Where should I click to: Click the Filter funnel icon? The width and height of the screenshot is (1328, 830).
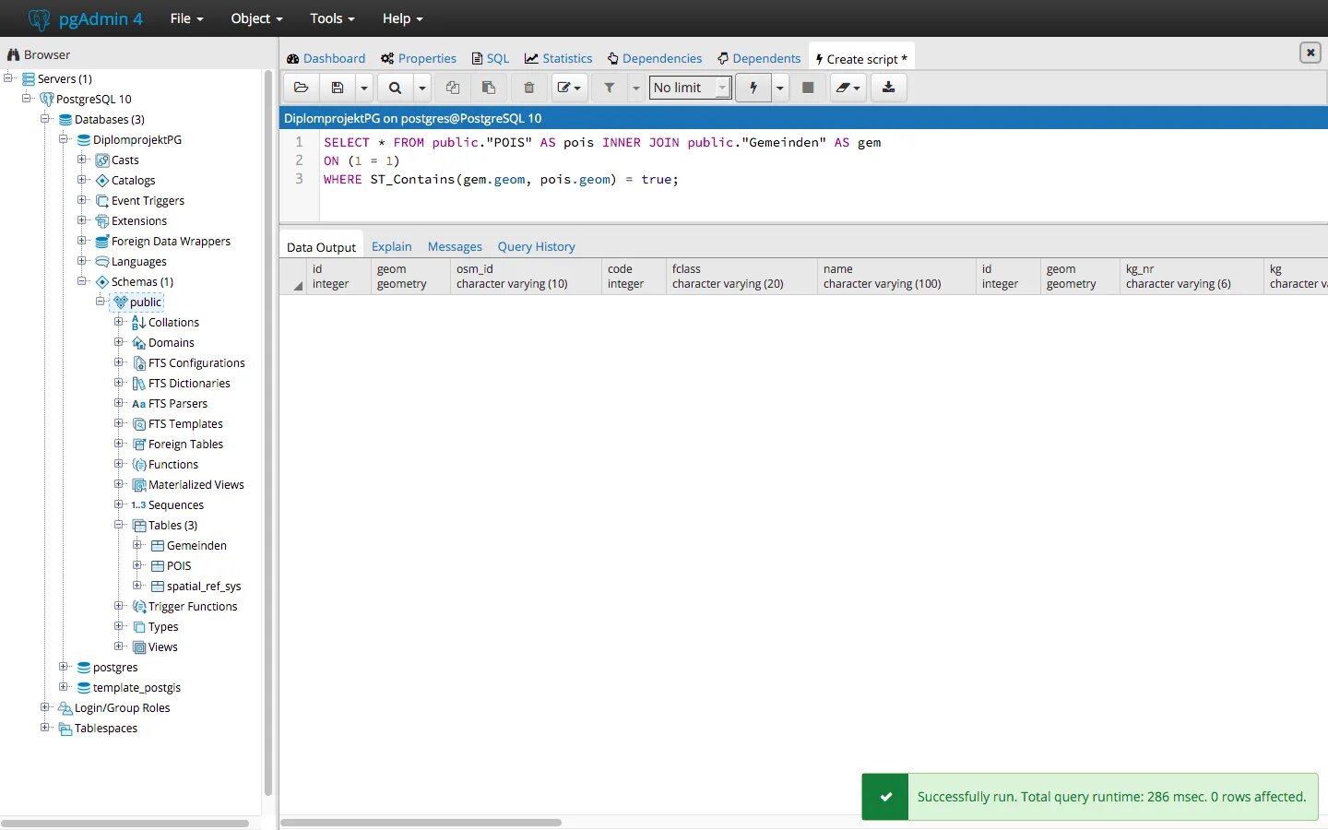[x=610, y=88]
